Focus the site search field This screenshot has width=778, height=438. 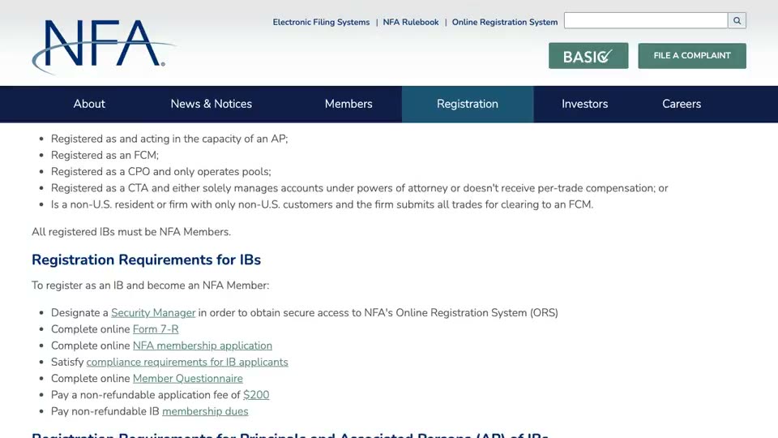pyautogui.click(x=646, y=20)
